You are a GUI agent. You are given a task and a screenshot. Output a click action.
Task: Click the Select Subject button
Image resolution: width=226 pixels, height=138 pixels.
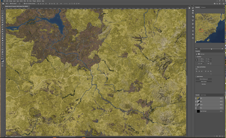pyautogui.click(x=204, y=81)
